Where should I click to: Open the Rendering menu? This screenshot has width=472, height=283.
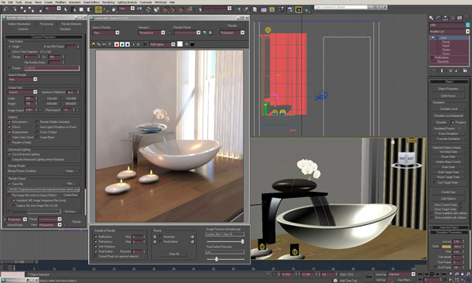click(x=108, y=2)
